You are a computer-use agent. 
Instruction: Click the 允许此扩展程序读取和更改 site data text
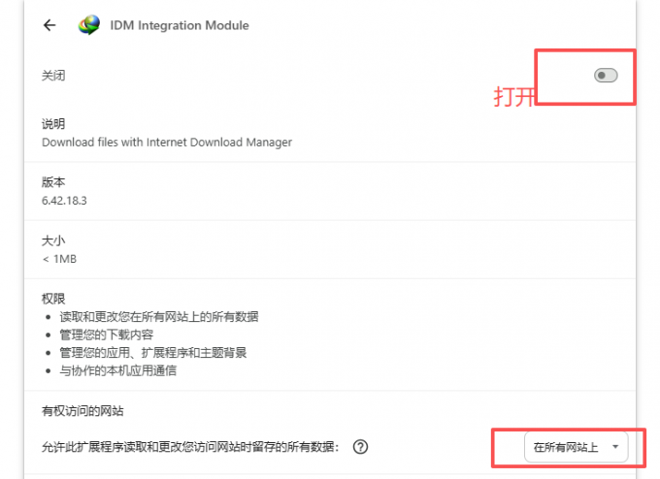pyautogui.click(x=190, y=447)
